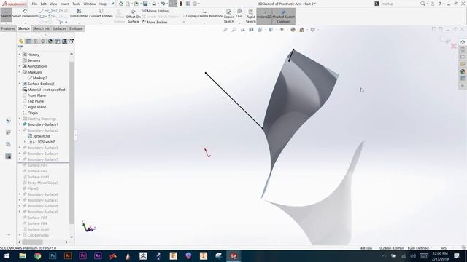Open the Insert menu
The width and height of the screenshot is (467, 262).
65,4
